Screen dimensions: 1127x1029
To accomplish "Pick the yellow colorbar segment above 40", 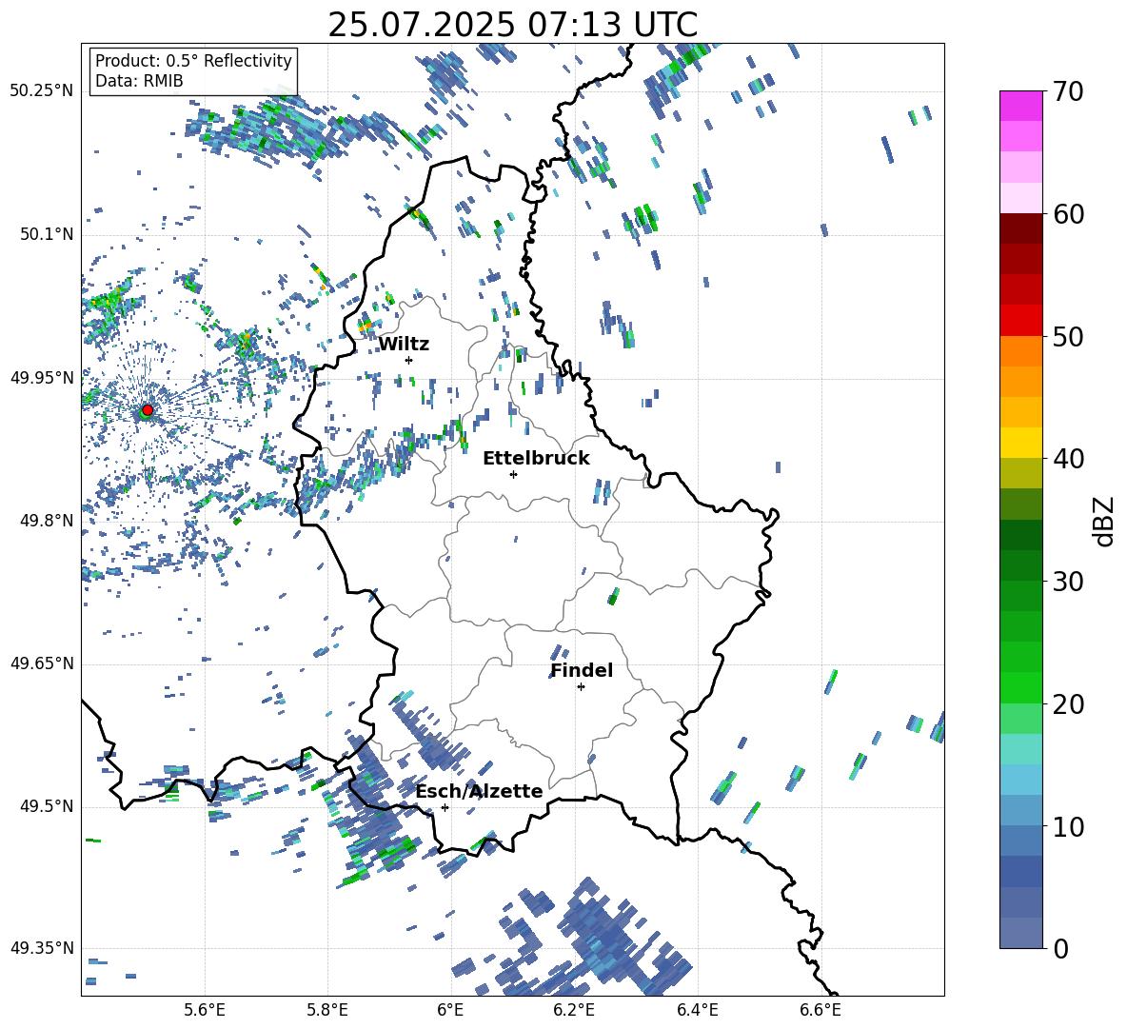I will 1020,443.
